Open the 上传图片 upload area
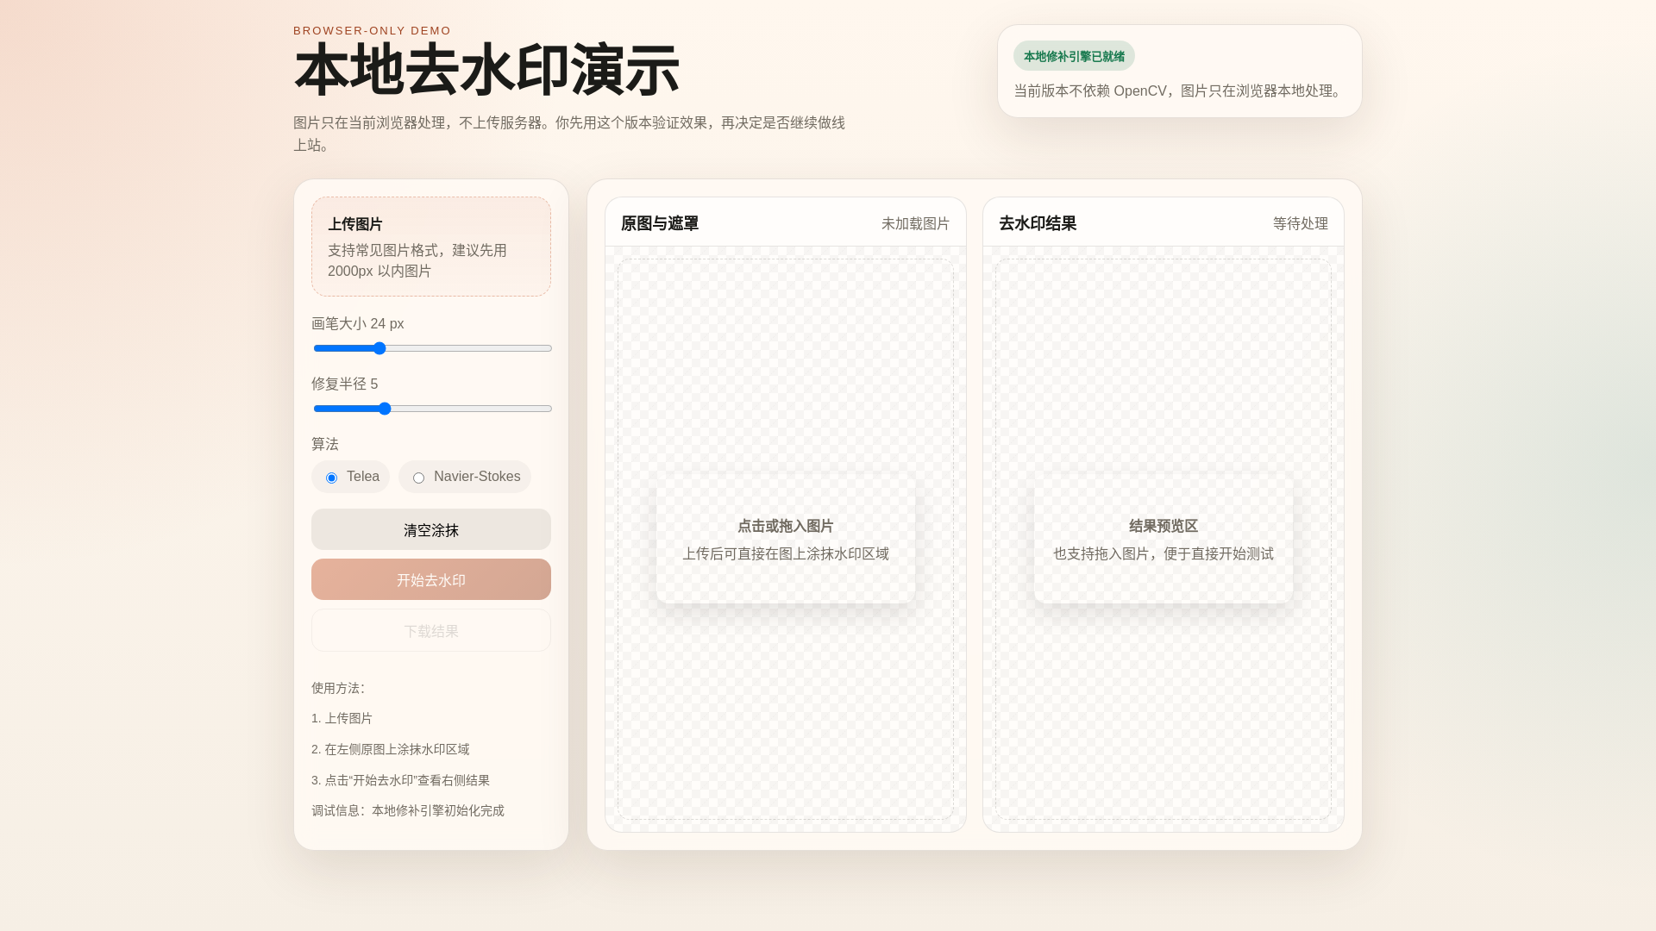Screen dimensions: 1656x931 431,247
